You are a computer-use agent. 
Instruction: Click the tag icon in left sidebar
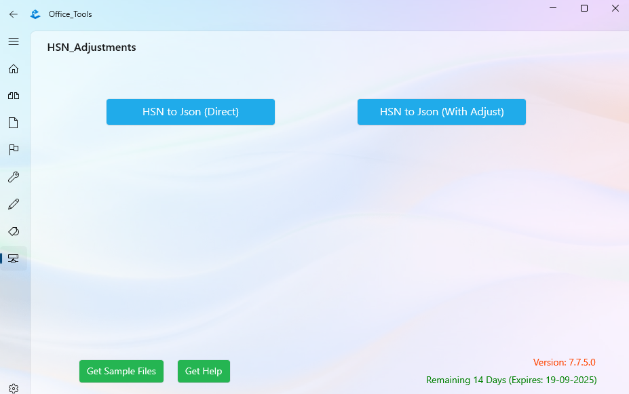coord(13,231)
